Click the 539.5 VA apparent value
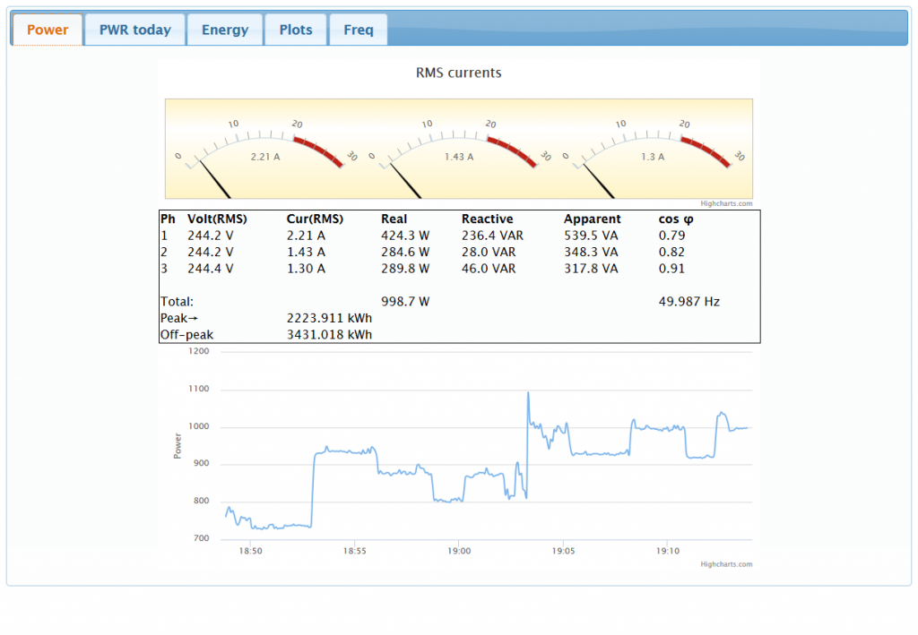 click(591, 236)
